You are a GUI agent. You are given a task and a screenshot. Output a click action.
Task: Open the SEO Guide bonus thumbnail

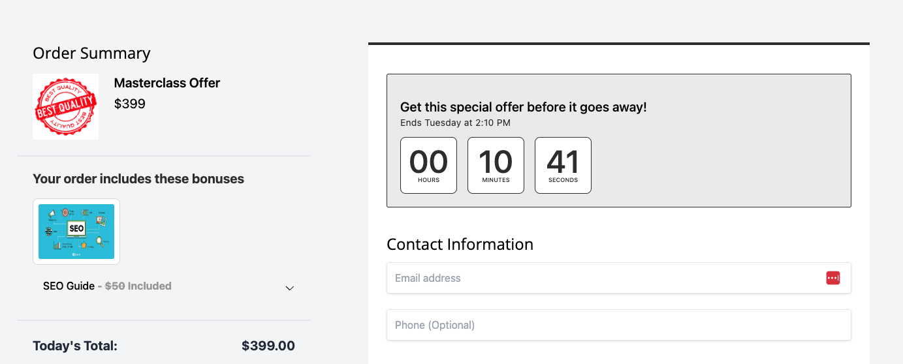click(76, 232)
